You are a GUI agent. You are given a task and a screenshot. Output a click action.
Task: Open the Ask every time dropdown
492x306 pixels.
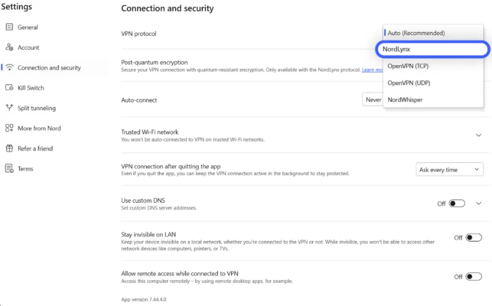pyautogui.click(x=450, y=170)
